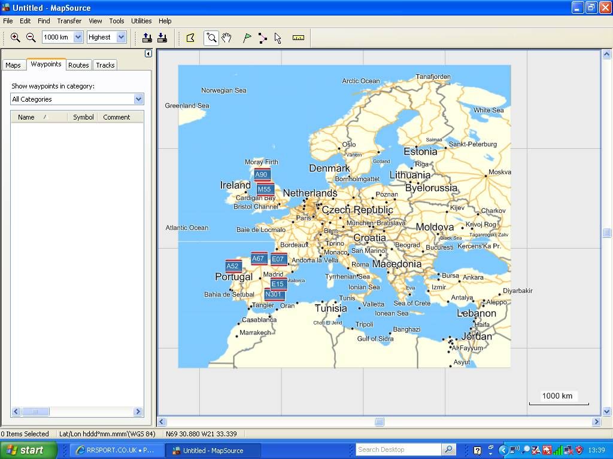This screenshot has height=459, width=613.
Task: Click the map vertical scrollbar thumb
Action: tap(607, 232)
